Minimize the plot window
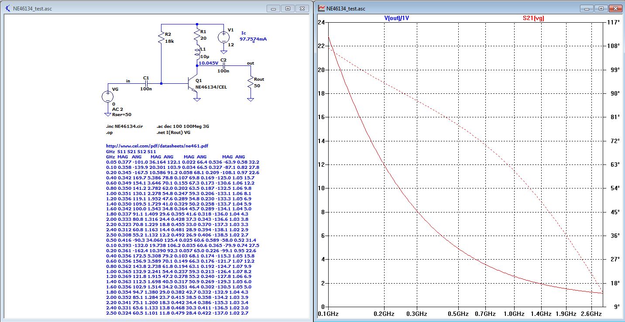The width and height of the screenshot is (625, 322). [x=587, y=8]
